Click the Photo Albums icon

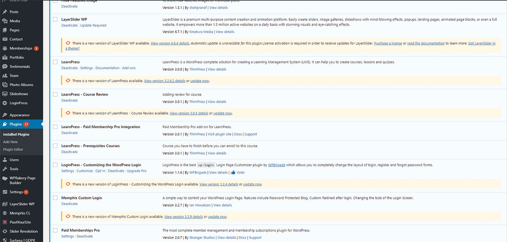[5, 85]
